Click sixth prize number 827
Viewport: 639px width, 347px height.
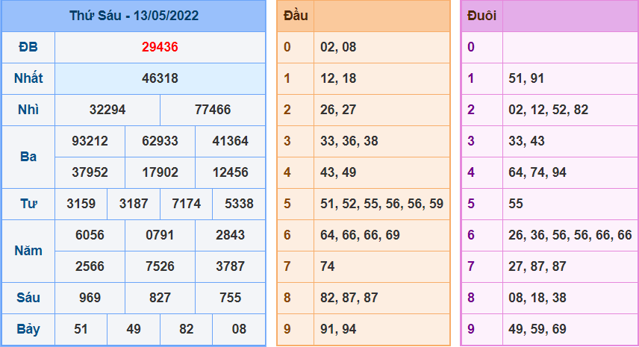point(160,298)
